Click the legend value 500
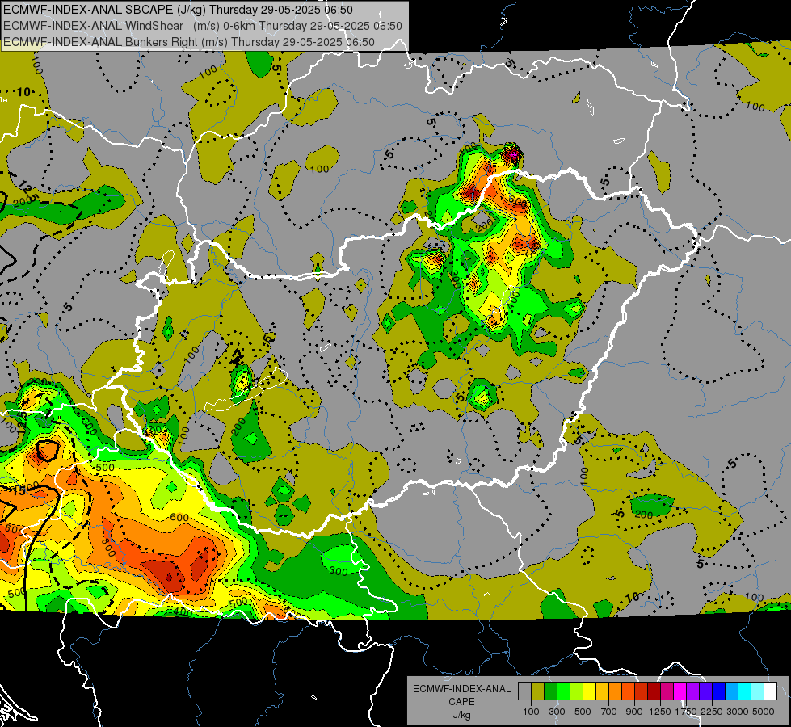 coord(583,712)
